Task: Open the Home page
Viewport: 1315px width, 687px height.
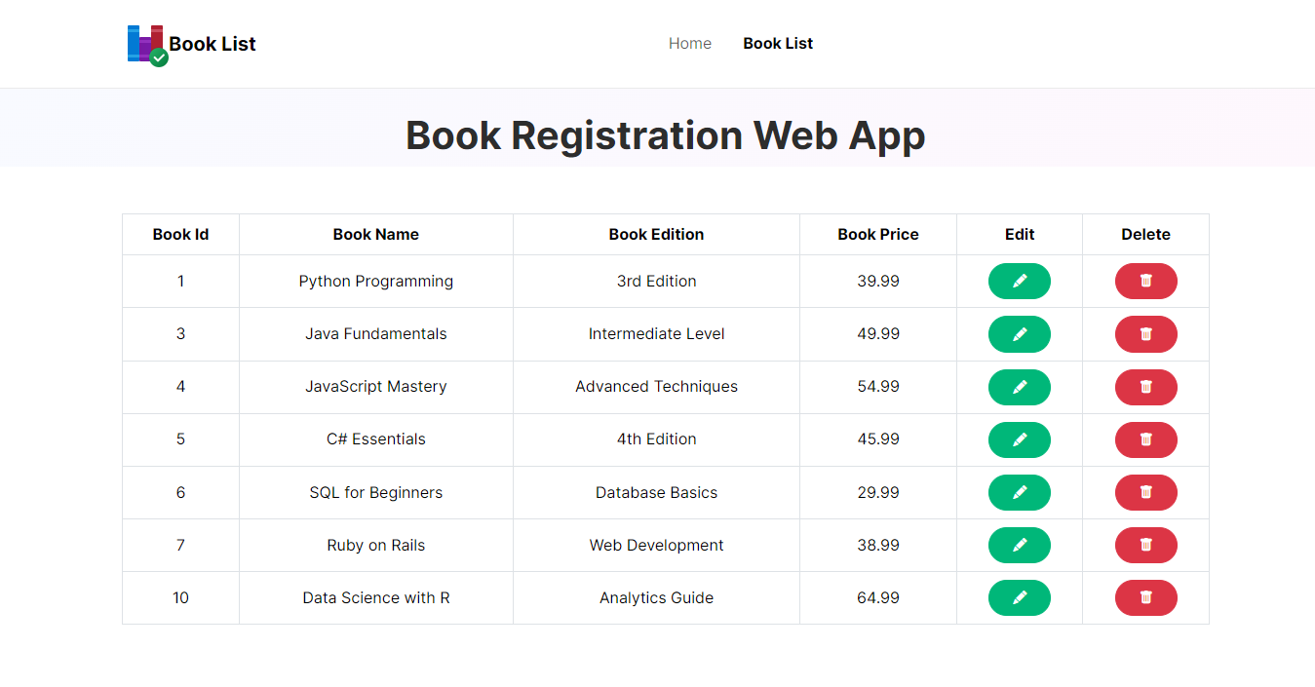Action: (689, 43)
